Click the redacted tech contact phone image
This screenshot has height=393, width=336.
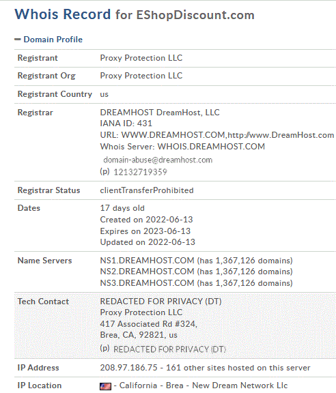pos(169,349)
